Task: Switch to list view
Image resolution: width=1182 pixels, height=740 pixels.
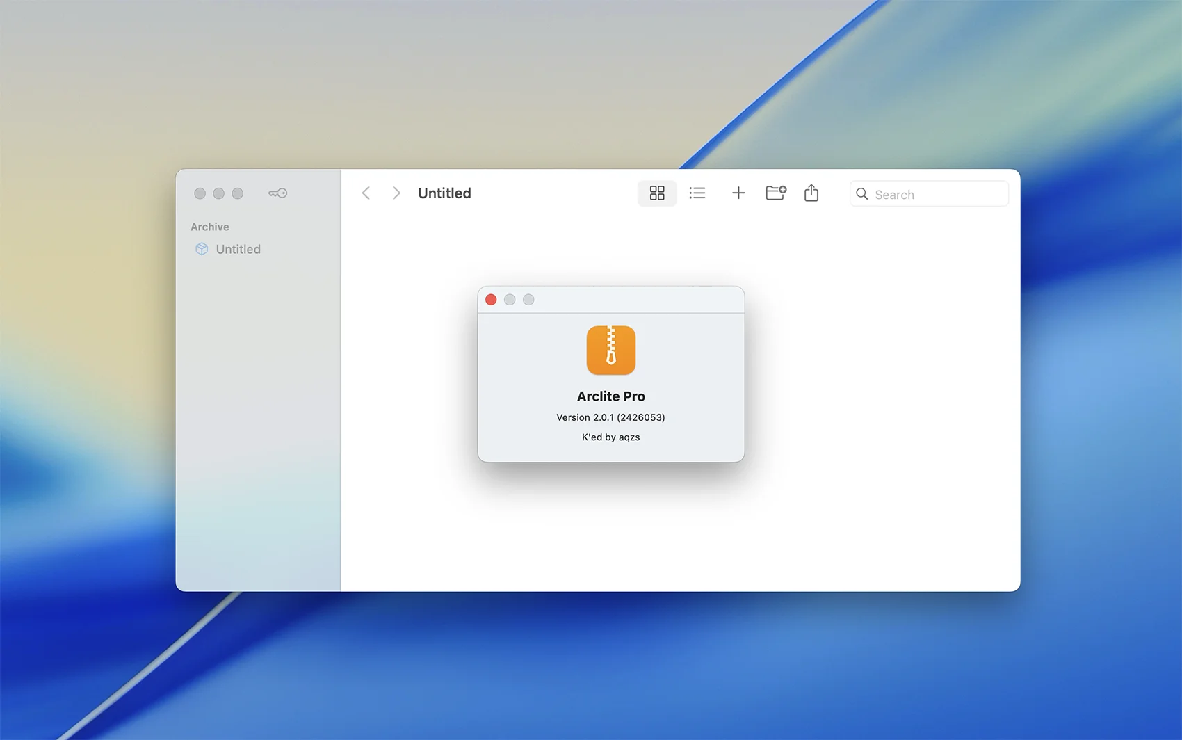Action: (x=697, y=193)
